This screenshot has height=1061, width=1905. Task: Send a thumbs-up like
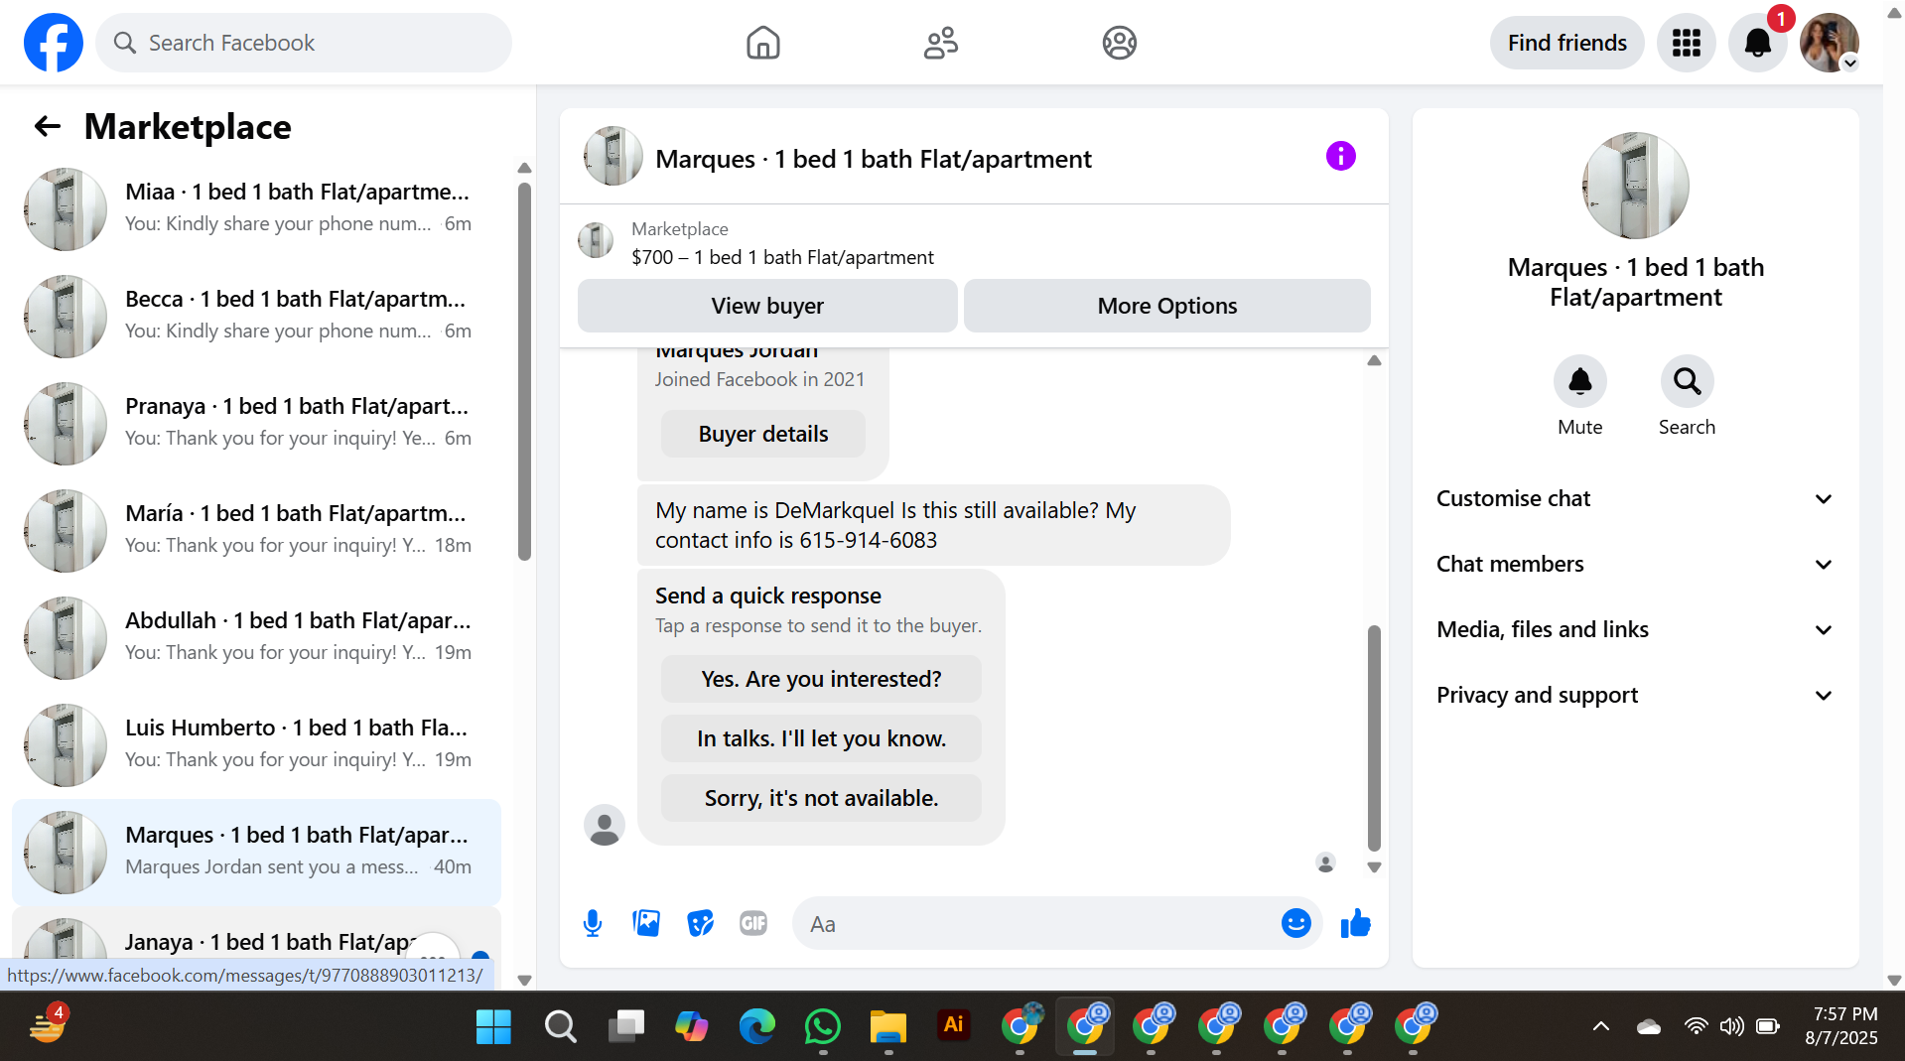[x=1355, y=924]
